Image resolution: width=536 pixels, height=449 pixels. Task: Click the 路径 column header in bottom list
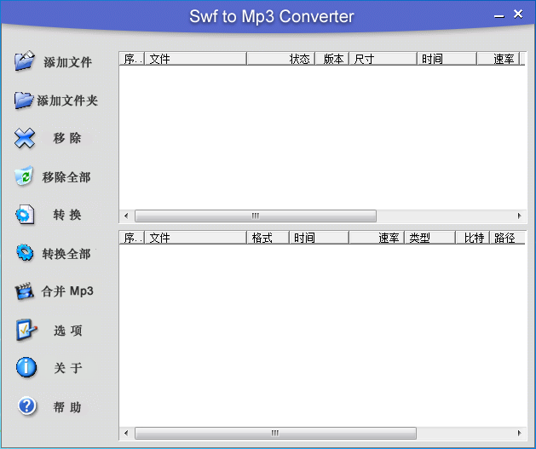coord(507,238)
